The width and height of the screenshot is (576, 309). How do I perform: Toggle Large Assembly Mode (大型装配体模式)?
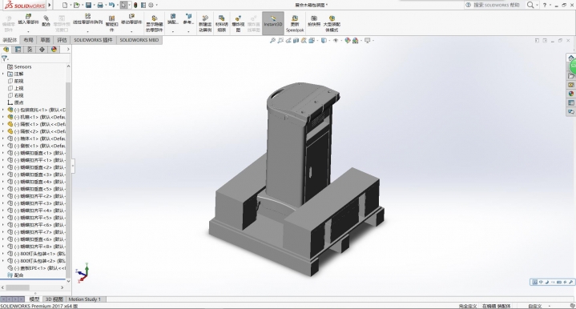coord(332,23)
